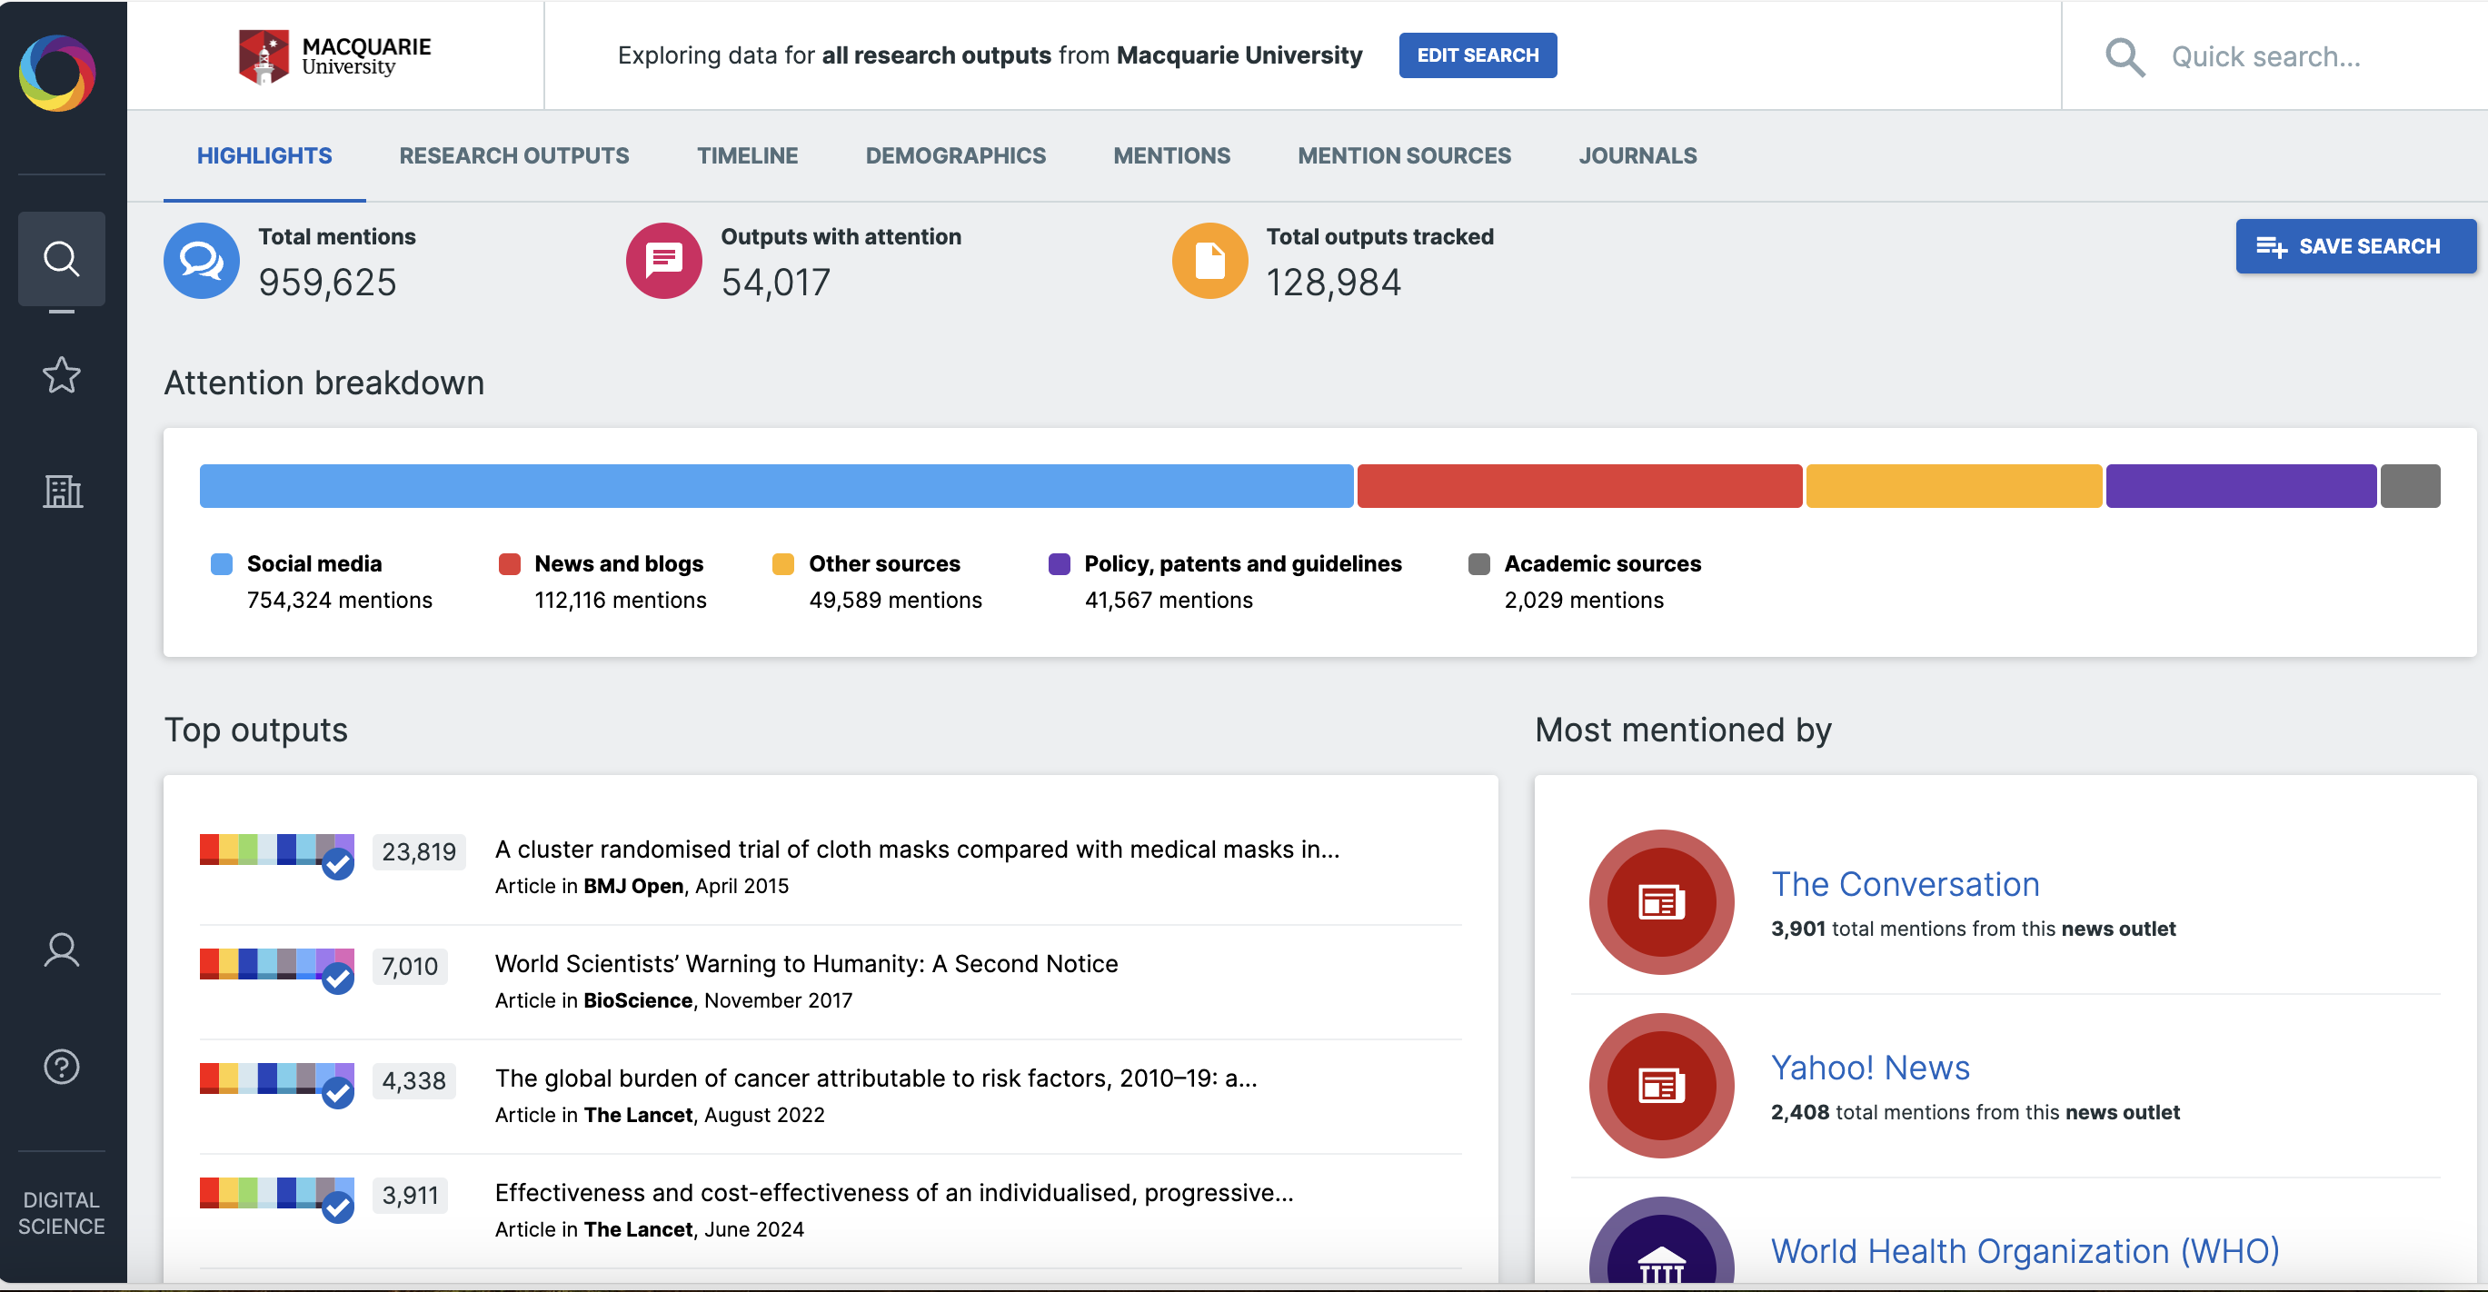Image resolution: width=2488 pixels, height=1292 pixels.
Task: Click the institution building icon in the sidebar
Action: point(61,492)
